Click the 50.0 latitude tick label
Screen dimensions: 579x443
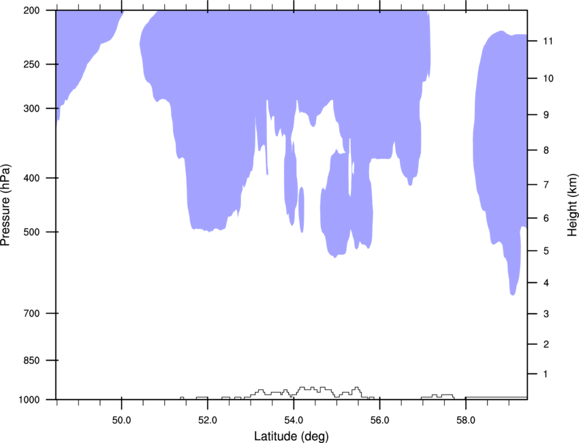tap(121, 421)
